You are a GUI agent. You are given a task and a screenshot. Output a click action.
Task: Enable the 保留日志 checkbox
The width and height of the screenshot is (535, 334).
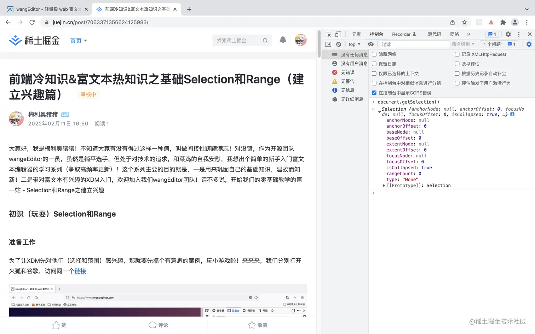pyautogui.click(x=374, y=64)
